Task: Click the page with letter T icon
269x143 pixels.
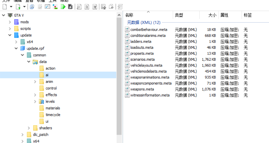Action: point(95,7)
